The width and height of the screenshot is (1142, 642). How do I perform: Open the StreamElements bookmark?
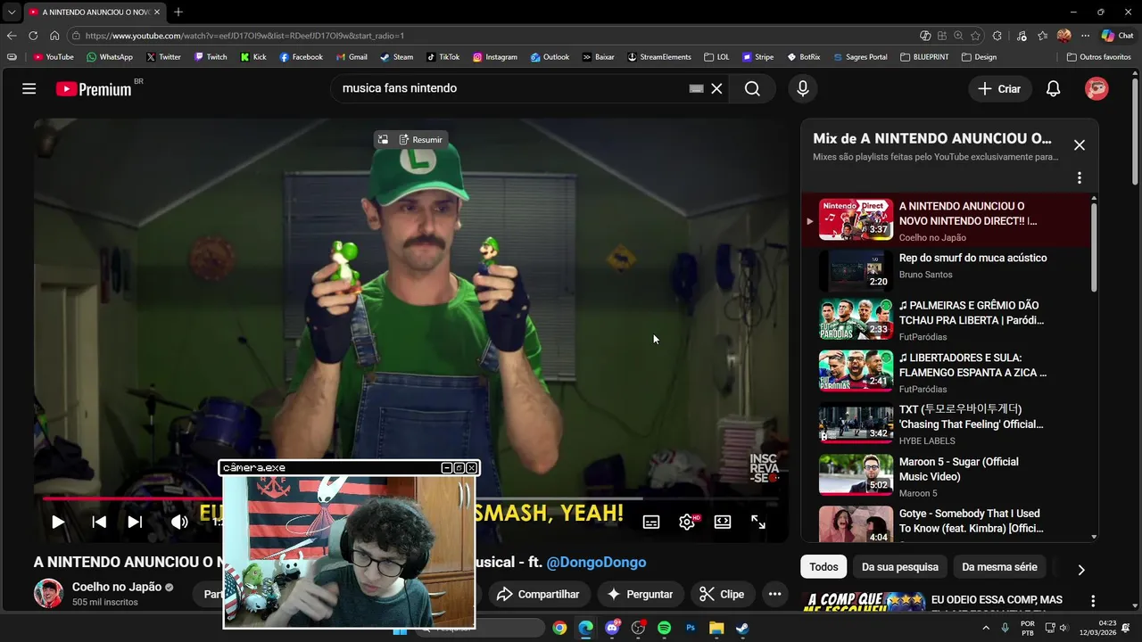pyautogui.click(x=659, y=57)
